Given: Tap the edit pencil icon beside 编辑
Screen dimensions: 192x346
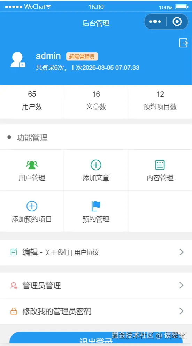Looking at the screenshot, I should point(14,252).
